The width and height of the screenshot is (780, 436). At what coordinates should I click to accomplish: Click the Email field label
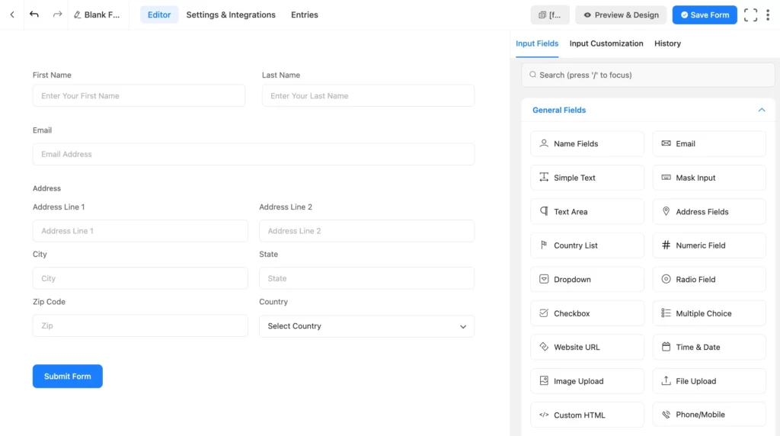pos(43,130)
